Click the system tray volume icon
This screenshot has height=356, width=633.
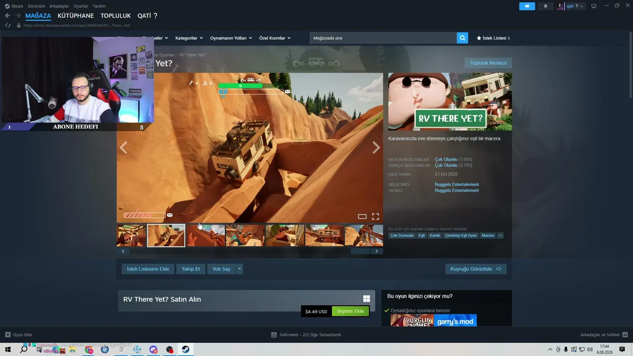pos(589,350)
